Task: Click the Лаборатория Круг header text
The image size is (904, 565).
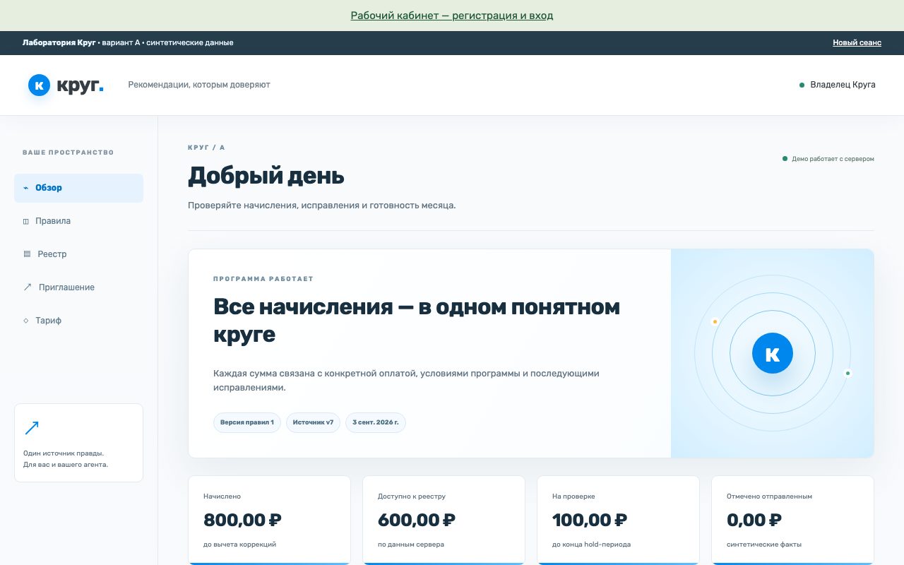Action: click(59, 42)
